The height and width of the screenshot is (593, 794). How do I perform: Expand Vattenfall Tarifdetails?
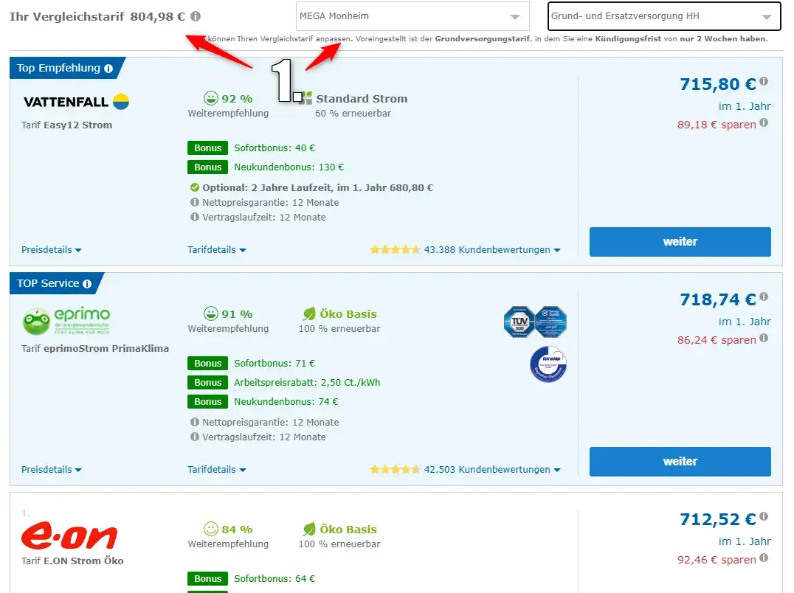click(x=217, y=249)
